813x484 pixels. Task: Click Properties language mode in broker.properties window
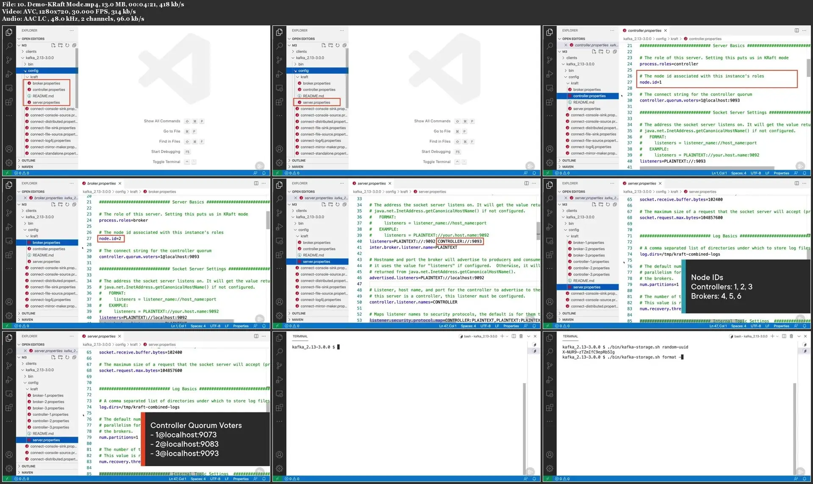point(241,326)
